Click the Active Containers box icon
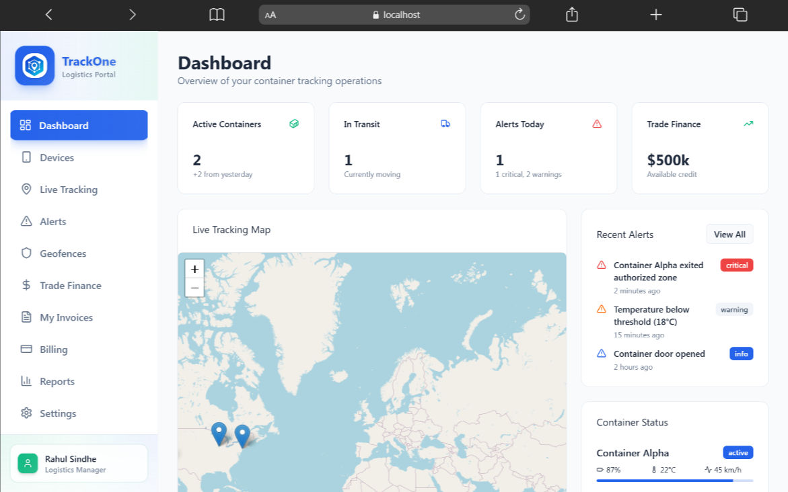 click(x=294, y=124)
